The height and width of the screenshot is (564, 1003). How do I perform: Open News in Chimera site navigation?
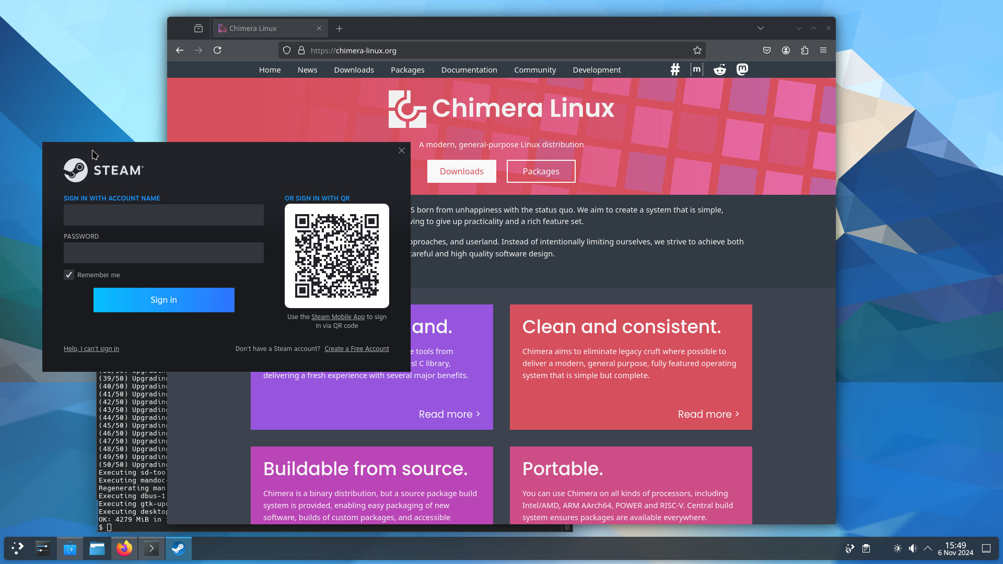point(308,69)
